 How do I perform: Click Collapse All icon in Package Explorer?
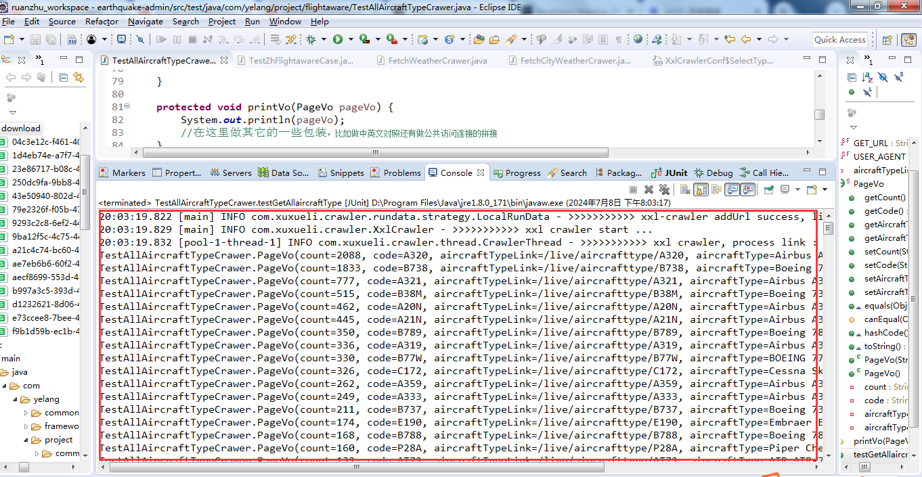[63, 77]
